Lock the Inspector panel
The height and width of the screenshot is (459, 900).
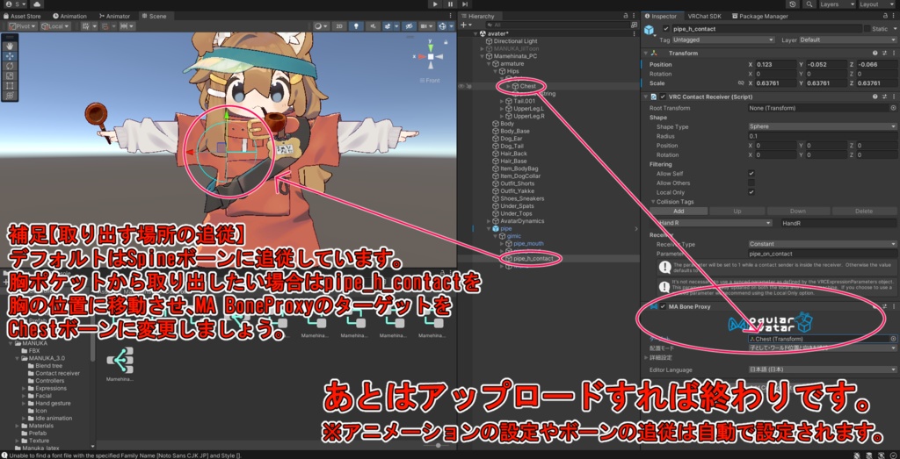886,16
